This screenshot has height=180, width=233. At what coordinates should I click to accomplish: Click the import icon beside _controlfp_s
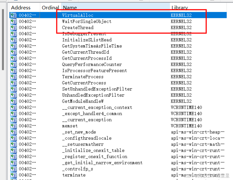tap(13, 169)
